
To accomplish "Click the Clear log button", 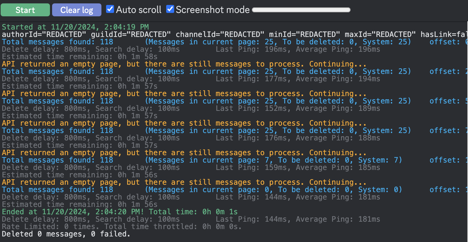I will (x=77, y=10).
